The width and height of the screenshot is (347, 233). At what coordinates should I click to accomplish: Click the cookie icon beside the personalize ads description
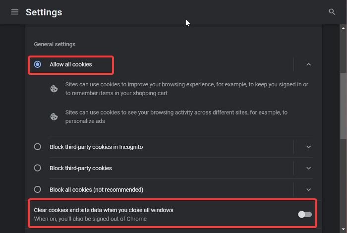pyautogui.click(x=54, y=116)
